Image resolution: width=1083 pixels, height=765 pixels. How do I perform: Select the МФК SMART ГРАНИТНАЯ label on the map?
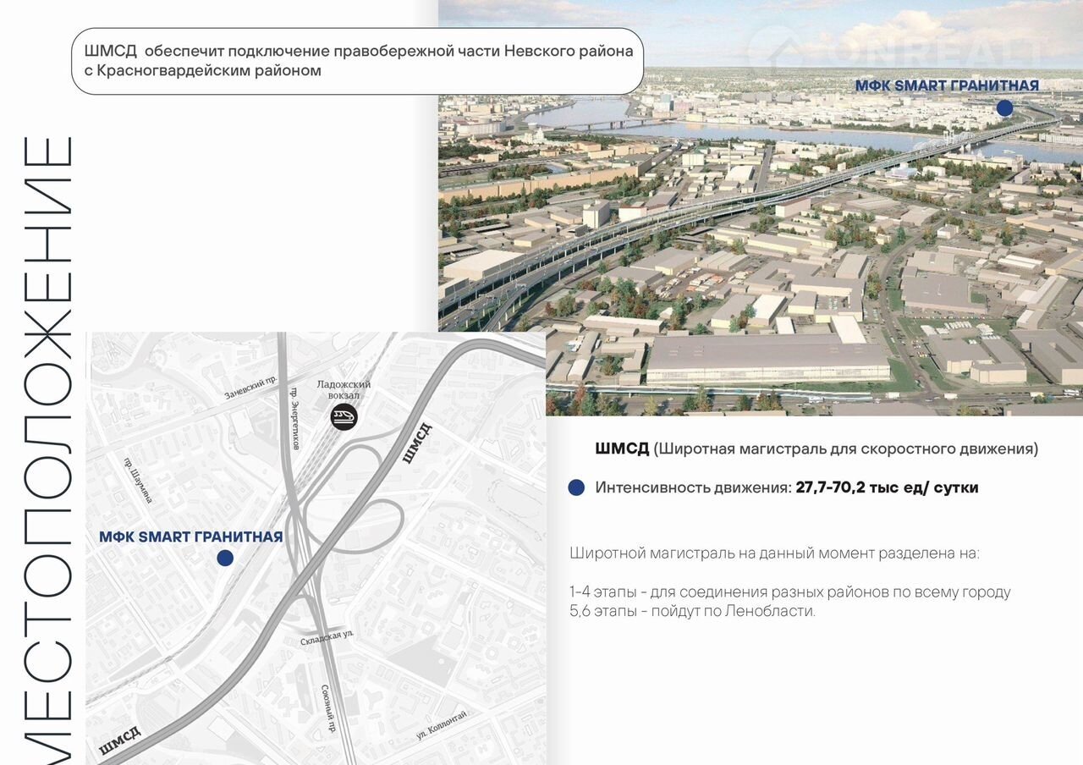click(x=190, y=537)
